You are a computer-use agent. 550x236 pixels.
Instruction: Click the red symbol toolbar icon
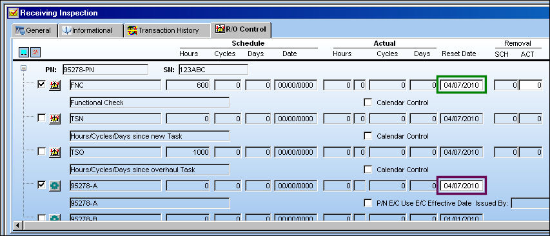click(x=35, y=52)
